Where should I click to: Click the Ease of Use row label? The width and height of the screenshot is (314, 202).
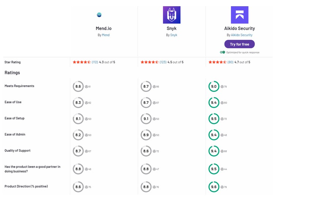tap(13, 102)
